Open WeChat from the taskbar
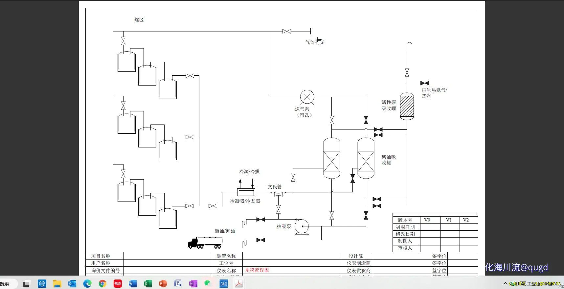Screen dimensions: 564x289 [x=208, y=284]
